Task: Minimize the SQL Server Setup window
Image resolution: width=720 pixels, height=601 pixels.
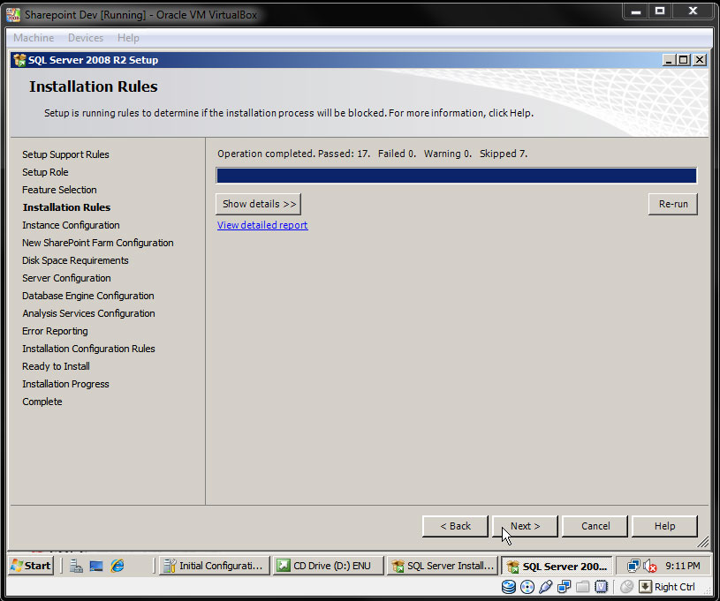Action: click(x=669, y=60)
